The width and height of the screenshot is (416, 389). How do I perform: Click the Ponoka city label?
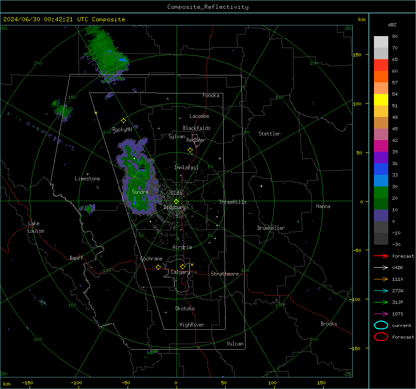[x=211, y=95]
